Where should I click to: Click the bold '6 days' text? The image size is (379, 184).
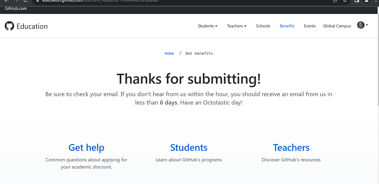pyautogui.click(x=169, y=103)
